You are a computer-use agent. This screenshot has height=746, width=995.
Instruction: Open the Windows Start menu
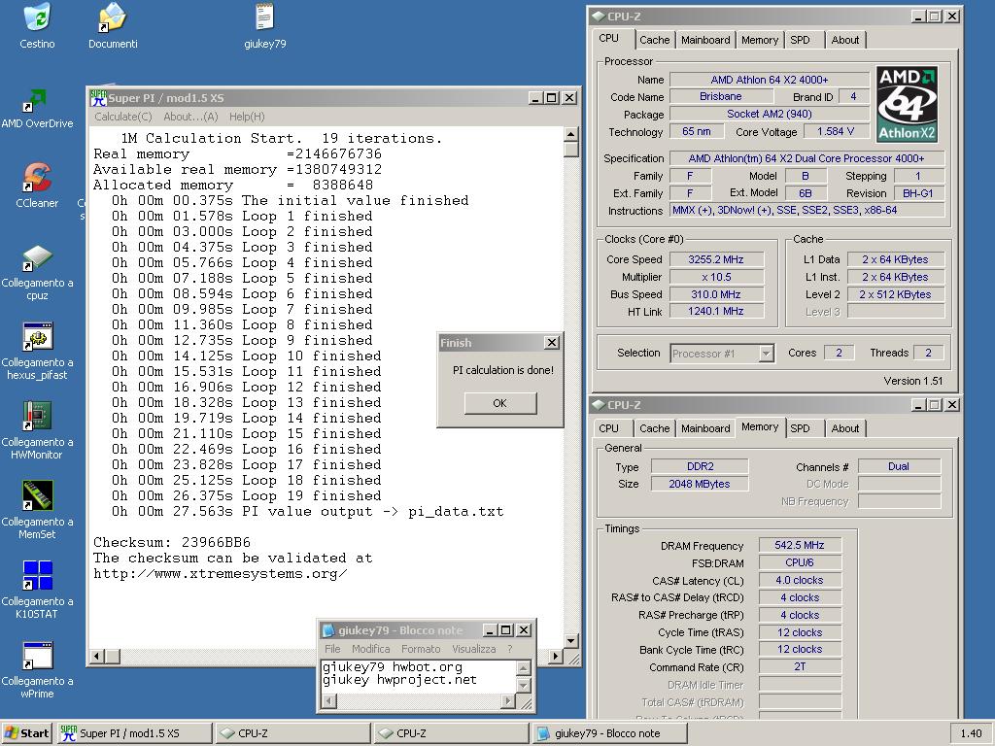pyautogui.click(x=26, y=733)
